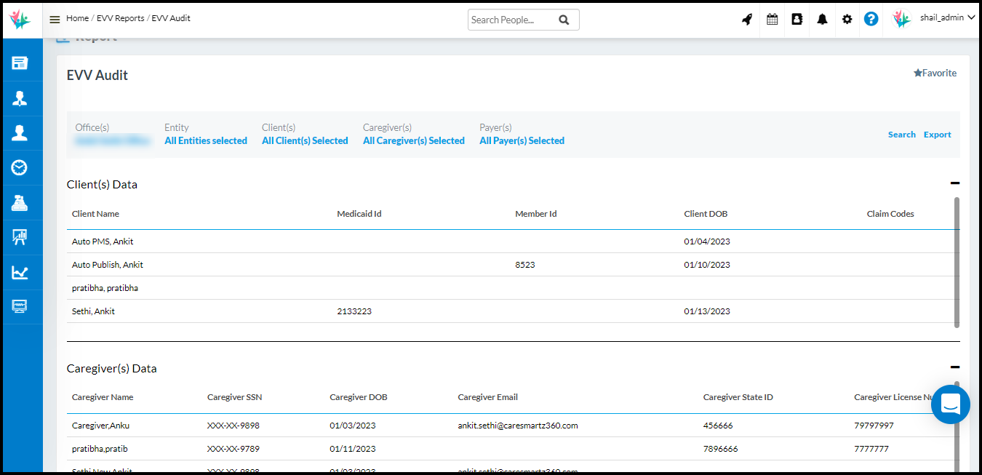Click the notifications bell icon
The image size is (982, 475).
[822, 20]
